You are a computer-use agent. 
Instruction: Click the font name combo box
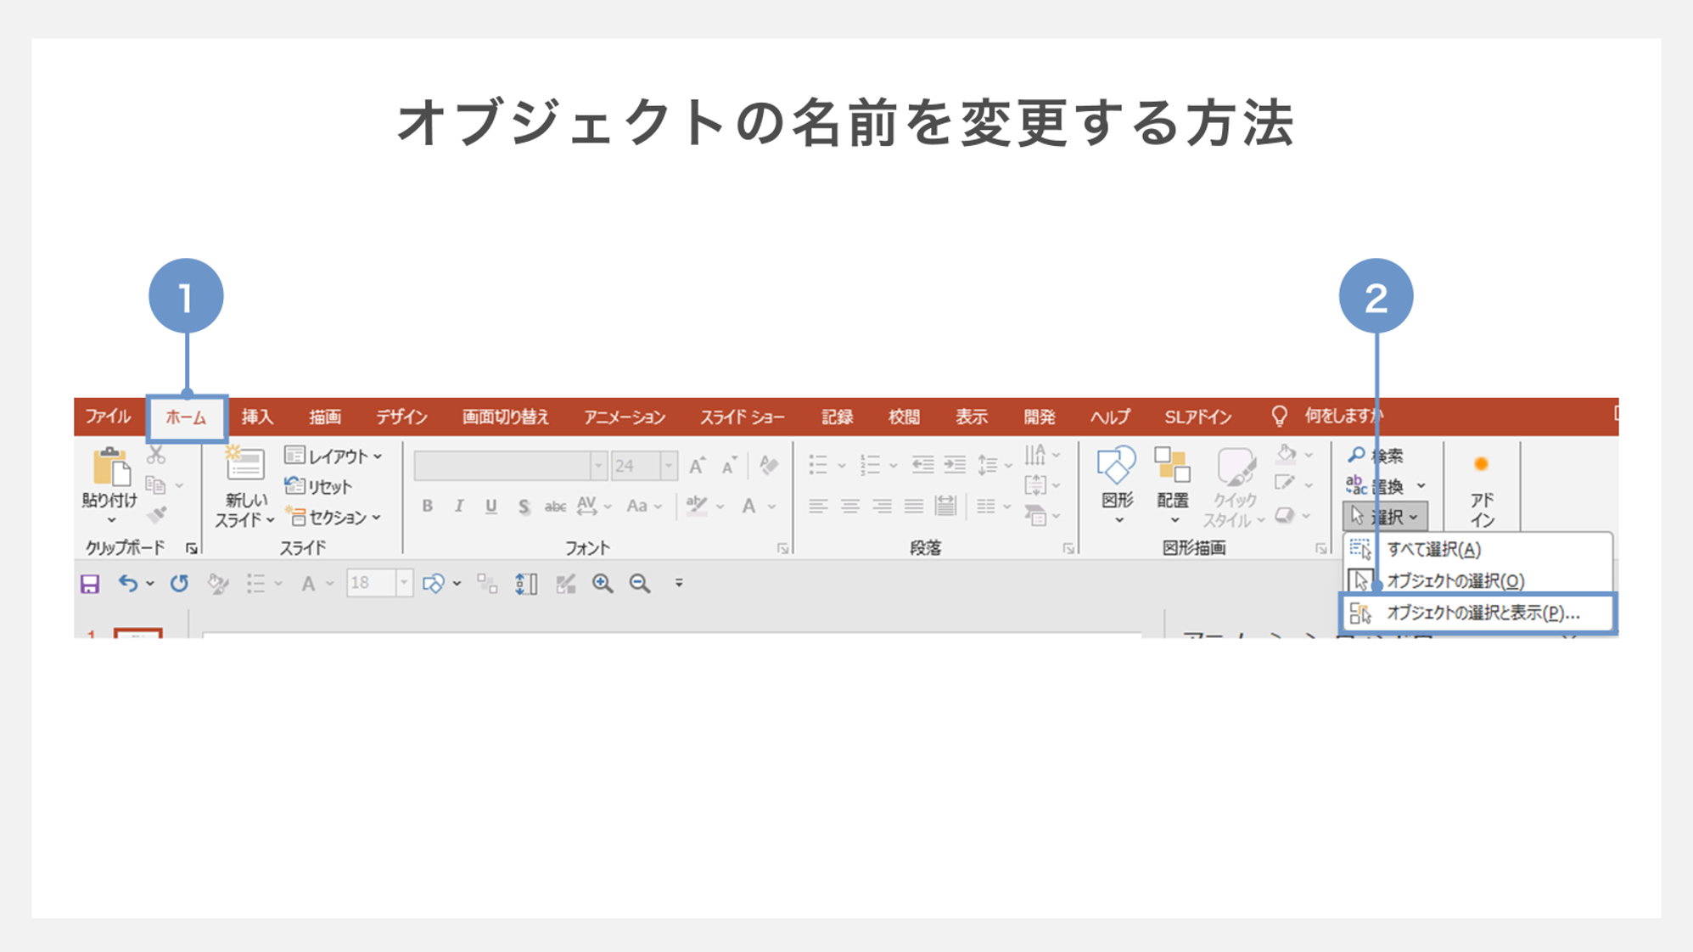point(510,466)
